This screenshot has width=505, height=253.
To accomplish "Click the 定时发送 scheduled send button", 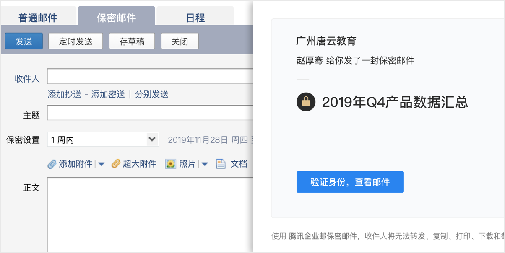I will (x=75, y=41).
